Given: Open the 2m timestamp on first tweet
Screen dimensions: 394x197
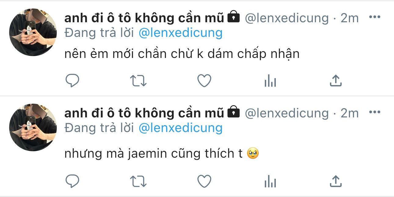Looking at the screenshot, I should tap(349, 18).
